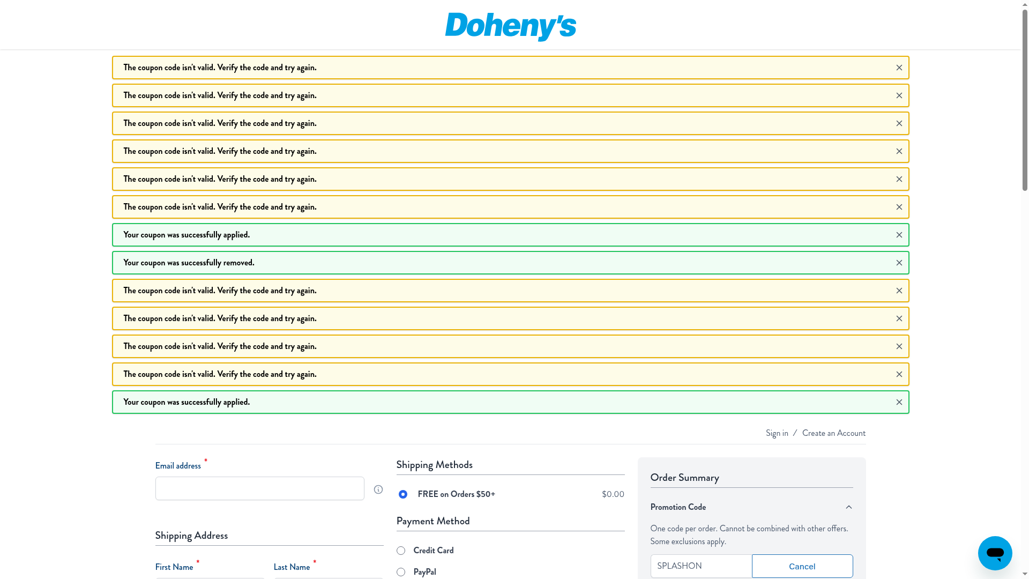Screen dimensions: 1029x579
Task: Dismiss the 'coupon was successfully removed' notice
Action: click(899, 263)
